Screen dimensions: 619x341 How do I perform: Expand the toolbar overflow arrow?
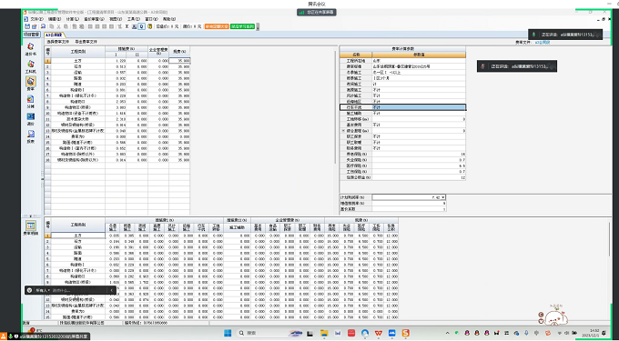[258, 26]
